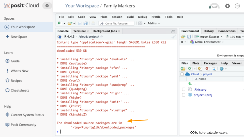Check the .Rhistory file checkbox
This screenshot has width=244, height=137.
point(184,90)
